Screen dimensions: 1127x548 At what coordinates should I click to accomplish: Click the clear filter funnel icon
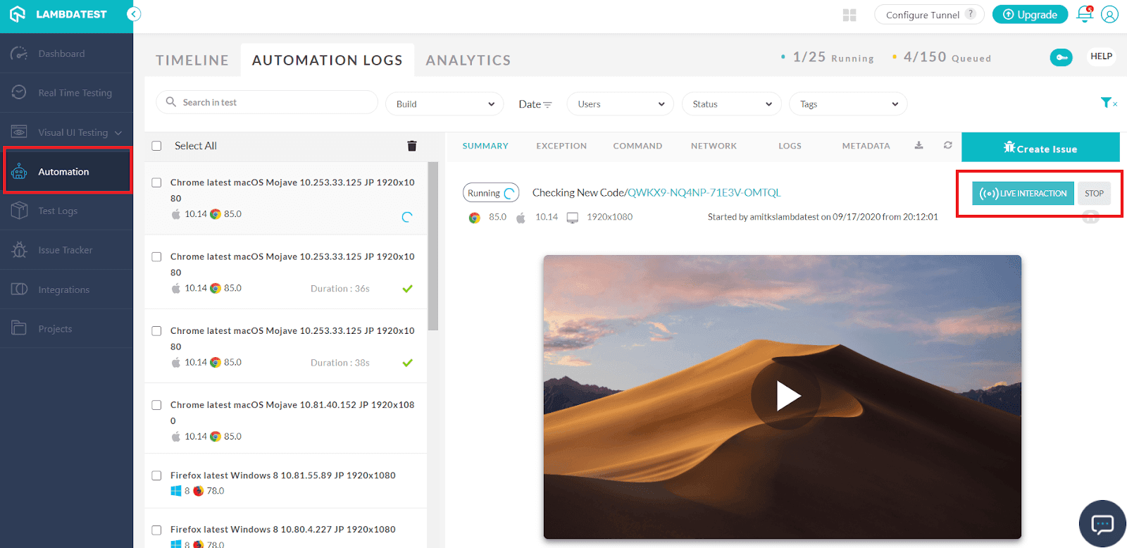click(1107, 103)
